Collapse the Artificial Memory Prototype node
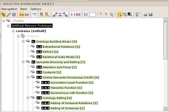 [x=8, y=26]
